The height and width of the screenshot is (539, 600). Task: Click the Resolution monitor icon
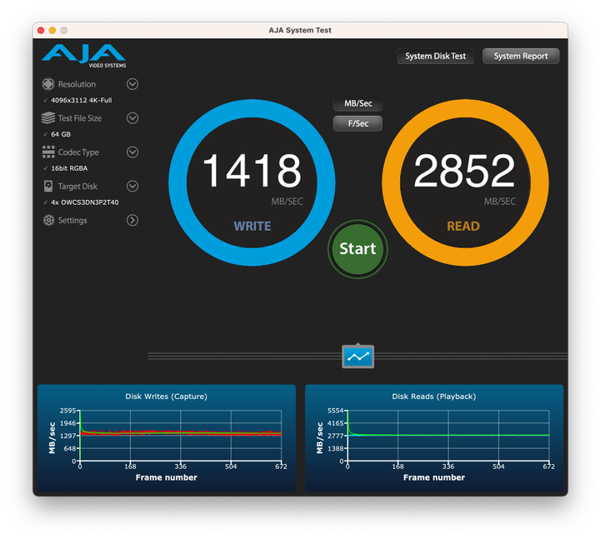point(48,84)
